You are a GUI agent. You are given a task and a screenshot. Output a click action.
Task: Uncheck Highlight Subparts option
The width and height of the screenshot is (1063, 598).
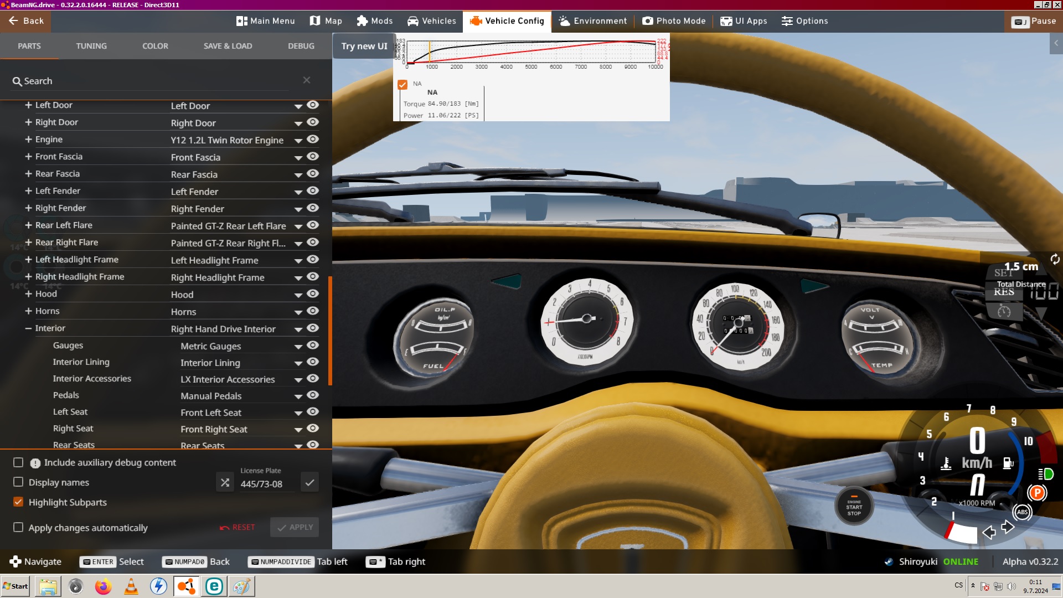pos(18,502)
